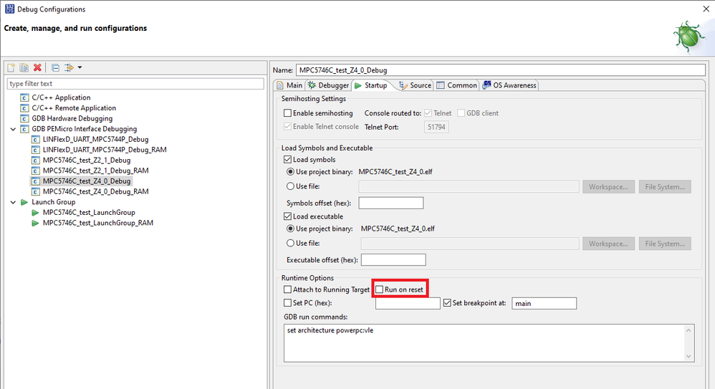Switch to the Main tab

pyautogui.click(x=289, y=85)
